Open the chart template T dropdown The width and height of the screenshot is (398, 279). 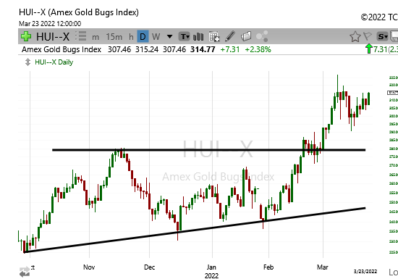(184, 36)
